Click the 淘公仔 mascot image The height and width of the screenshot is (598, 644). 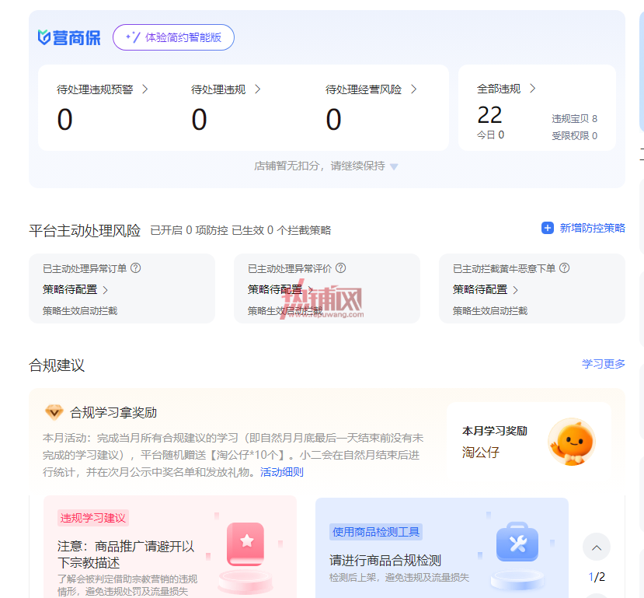point(572,442)
